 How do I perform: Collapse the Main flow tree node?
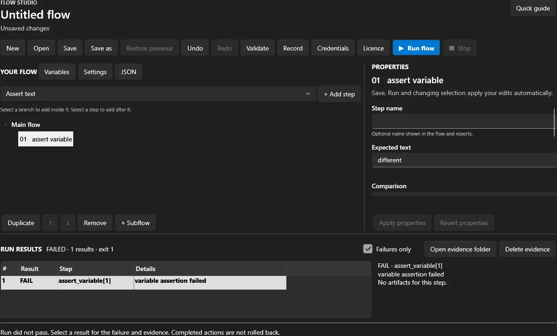coord(5,125)
